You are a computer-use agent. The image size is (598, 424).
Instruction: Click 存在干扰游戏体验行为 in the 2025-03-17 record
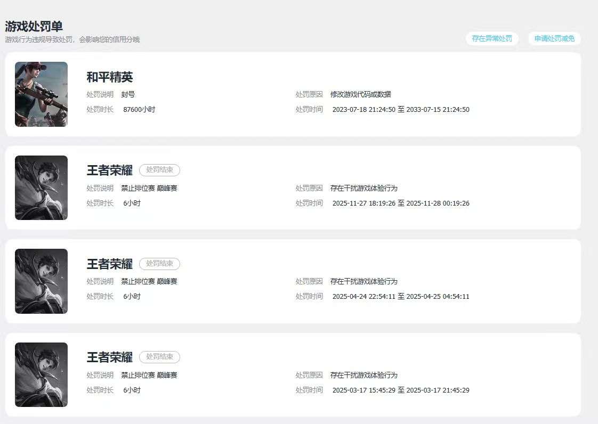coord(364,375)
